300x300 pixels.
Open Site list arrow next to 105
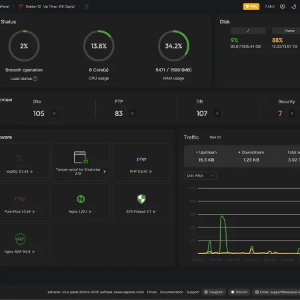(x=54, y=113)
